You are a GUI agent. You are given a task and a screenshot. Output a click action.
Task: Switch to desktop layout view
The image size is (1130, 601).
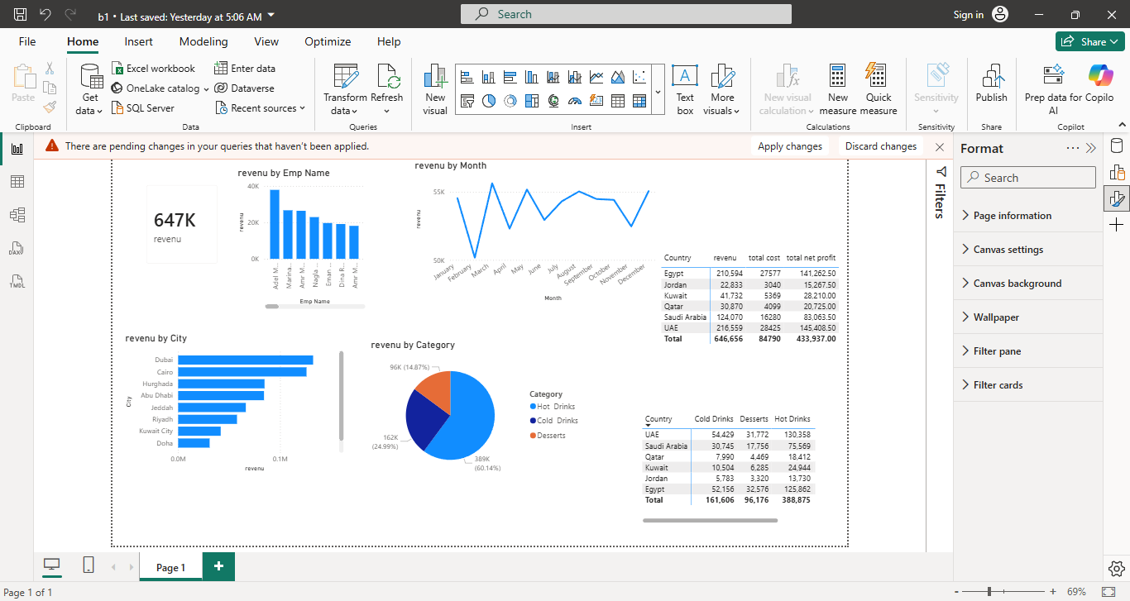coord(52,565)
